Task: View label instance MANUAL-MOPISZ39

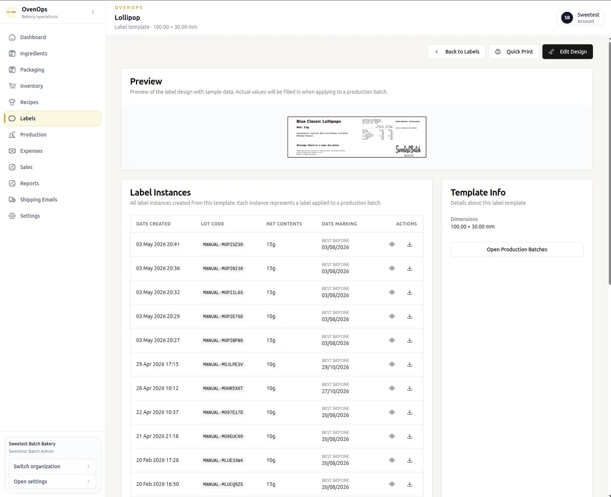Action: point(392,244)
